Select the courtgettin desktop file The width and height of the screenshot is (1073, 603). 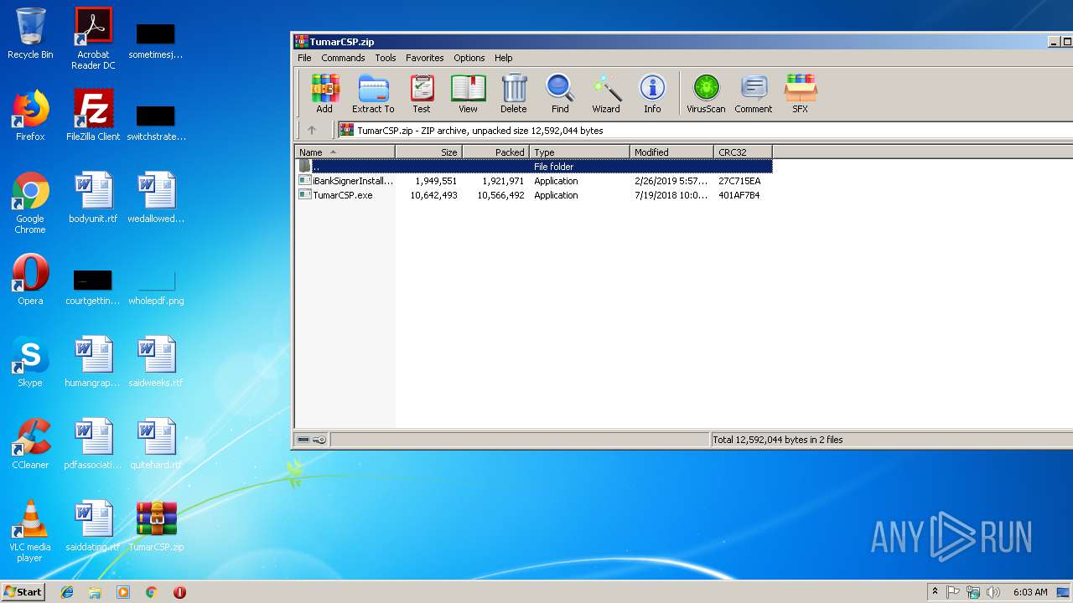(x=93, y=286)
